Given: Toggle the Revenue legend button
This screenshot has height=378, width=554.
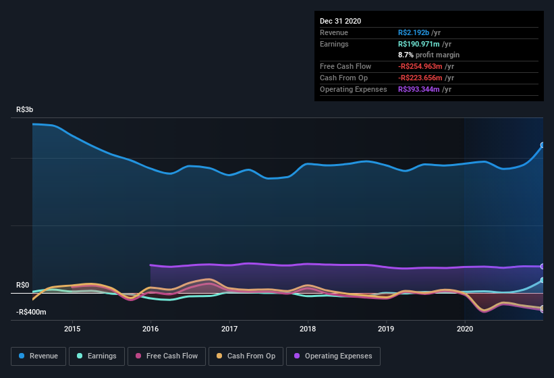Looking at the screenshot, I should pos(38,356).
